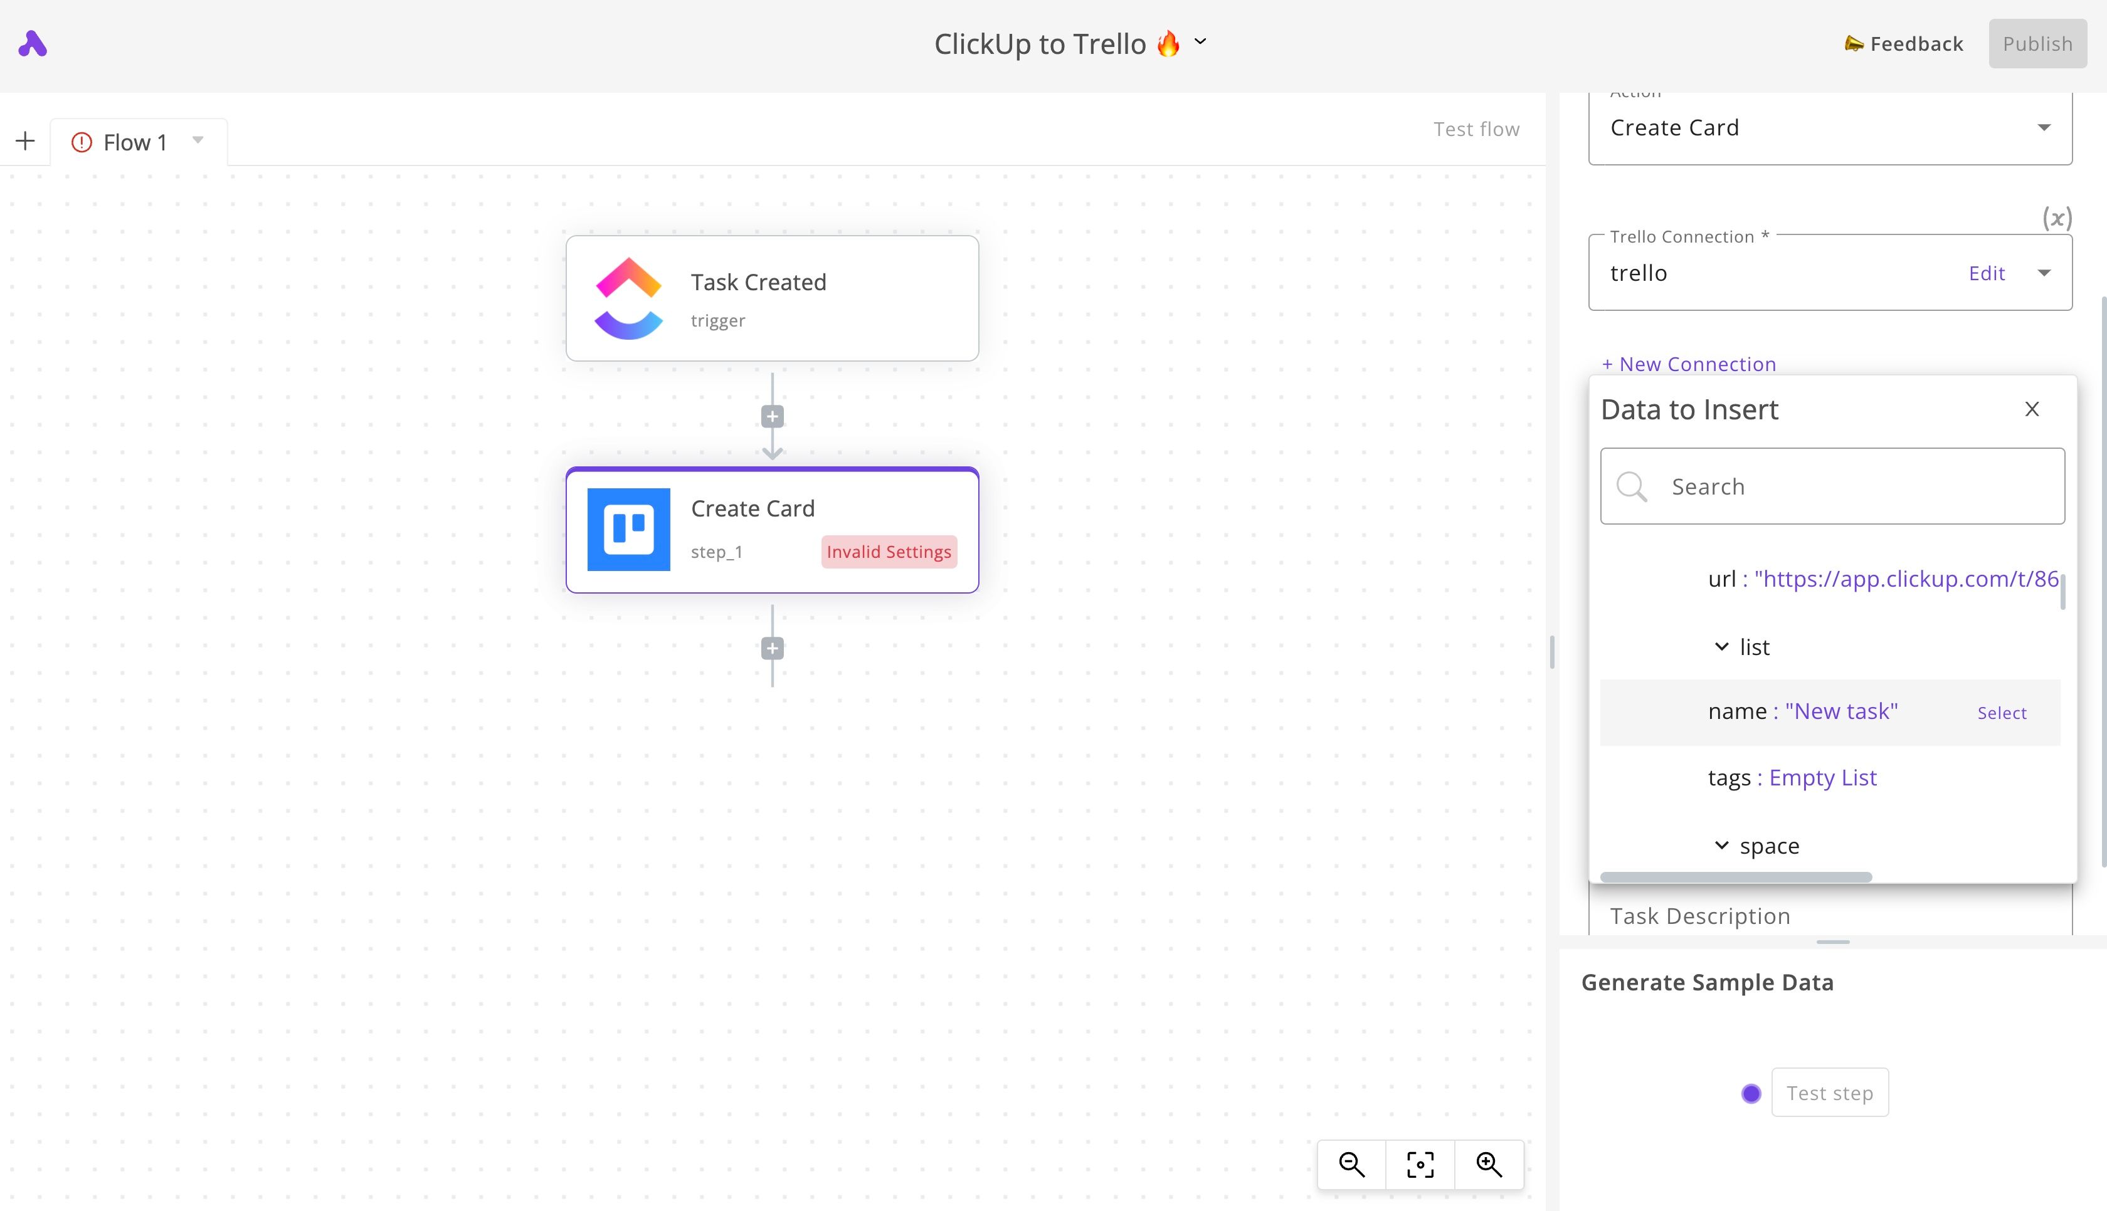This screenshot has width=2107, height=1211.
Task: Add a step below Create Card
Action: pos(773,649)
